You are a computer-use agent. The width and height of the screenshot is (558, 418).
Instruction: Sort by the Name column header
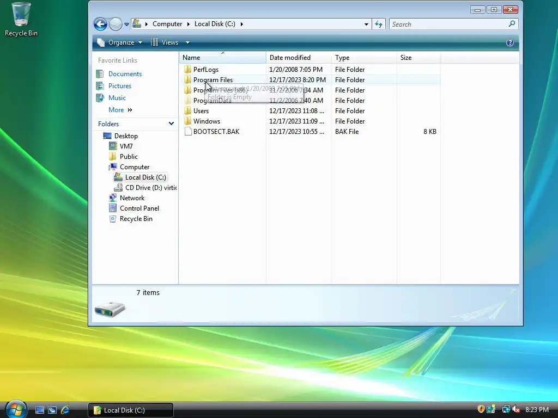[x=222, y=58]
